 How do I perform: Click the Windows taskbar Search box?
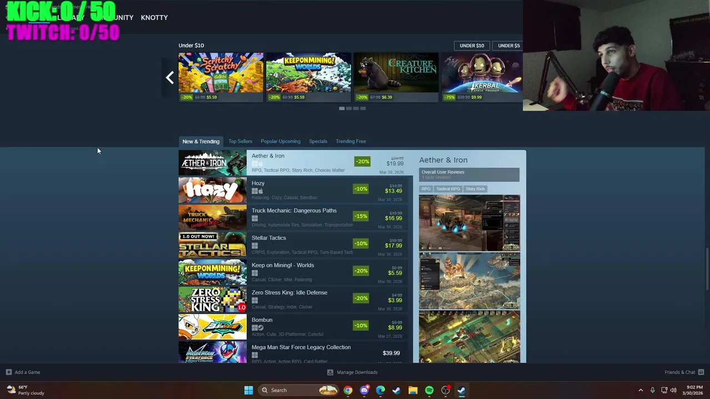(298, 390)
